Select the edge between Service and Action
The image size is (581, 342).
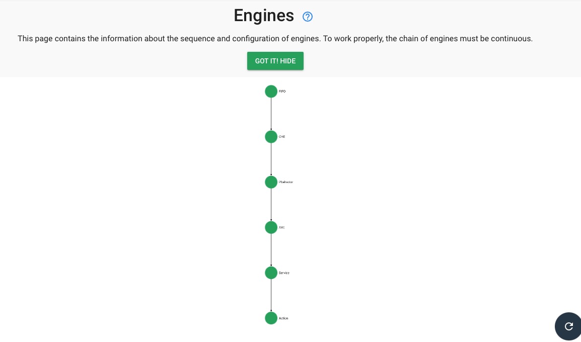click(x=271, y=295)
